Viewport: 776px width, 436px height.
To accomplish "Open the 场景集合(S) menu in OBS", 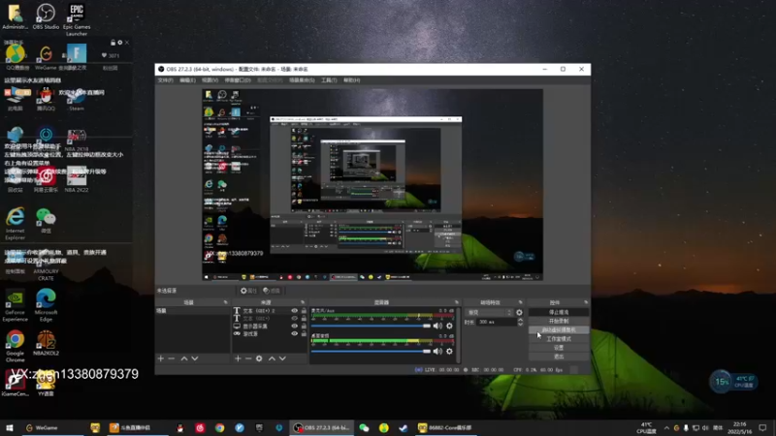I will click(x=302, y=80).
